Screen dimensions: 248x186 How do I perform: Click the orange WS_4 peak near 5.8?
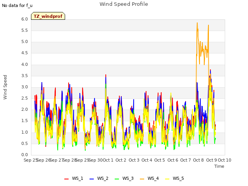point(197,23)
